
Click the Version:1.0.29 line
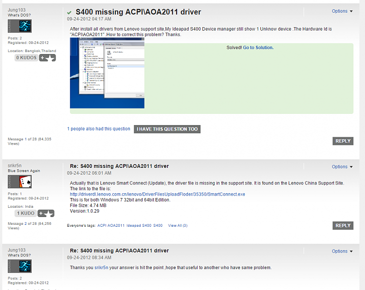point(85,211)
